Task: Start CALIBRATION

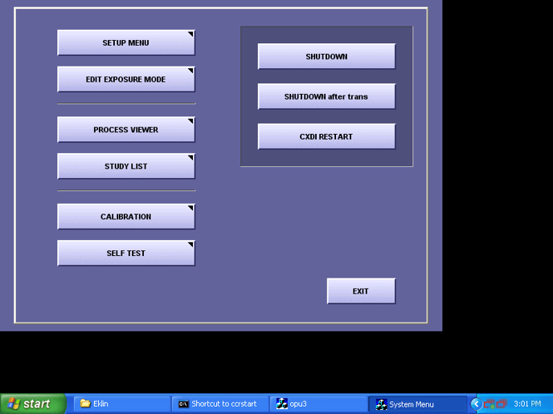Action: [126, 217]
